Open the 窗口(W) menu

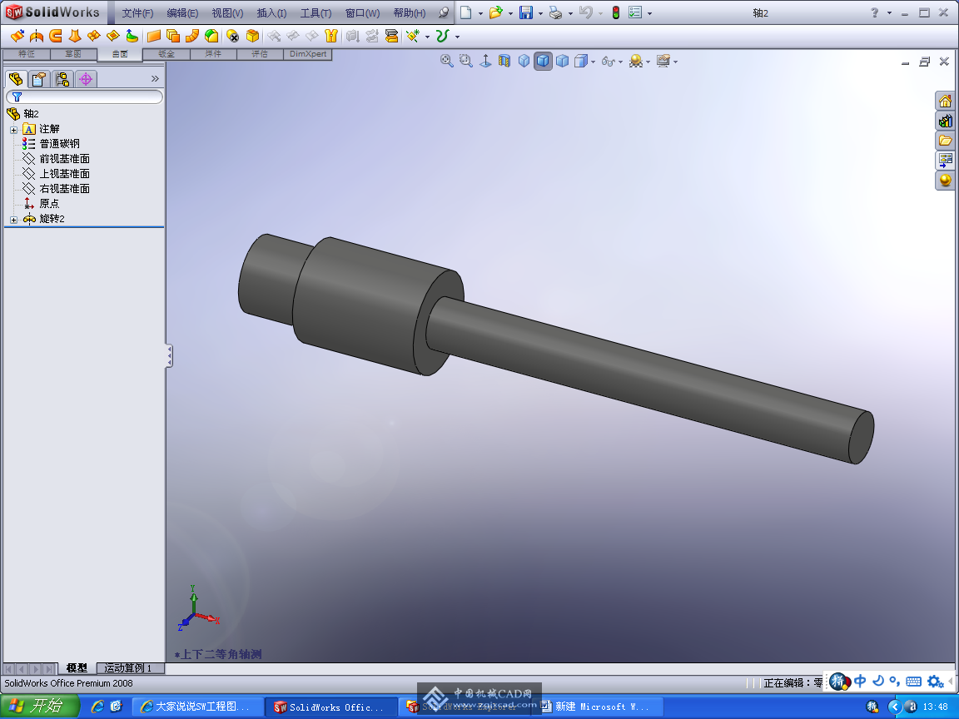click(362, 12)
